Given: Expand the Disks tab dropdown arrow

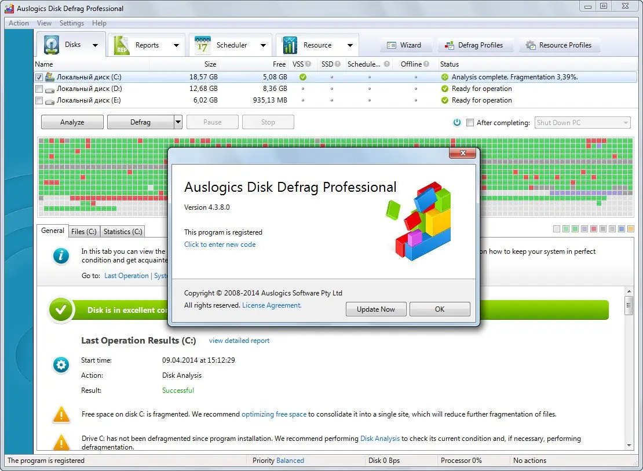Looking at the screenshot, I should tap(95, 46).
